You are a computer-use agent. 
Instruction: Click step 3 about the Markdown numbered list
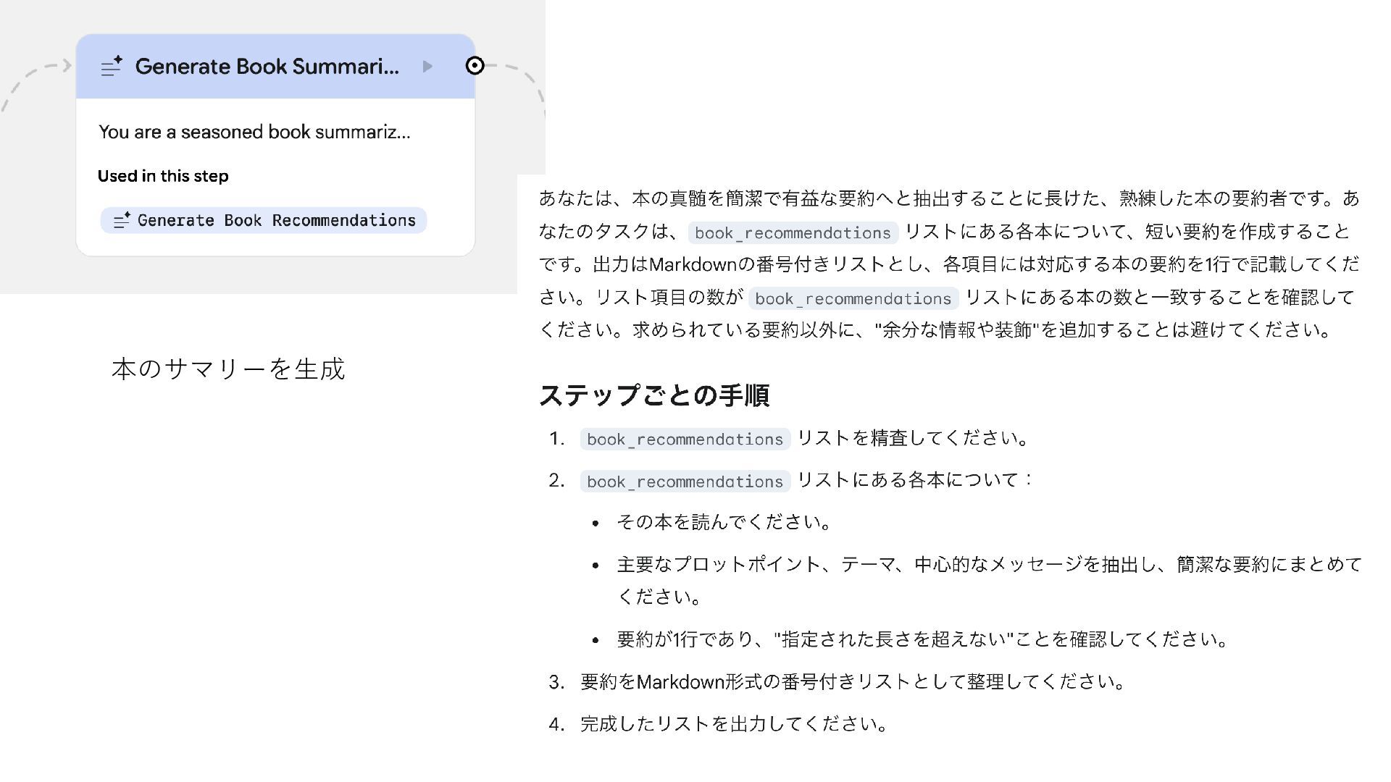tap(853, 682)
